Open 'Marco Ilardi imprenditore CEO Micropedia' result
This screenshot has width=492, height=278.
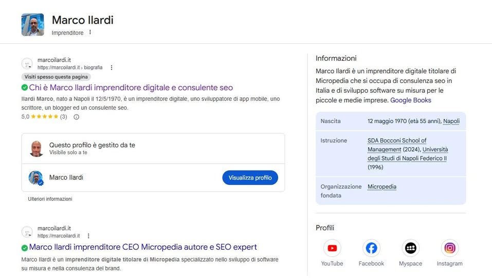tap(143, 247)
